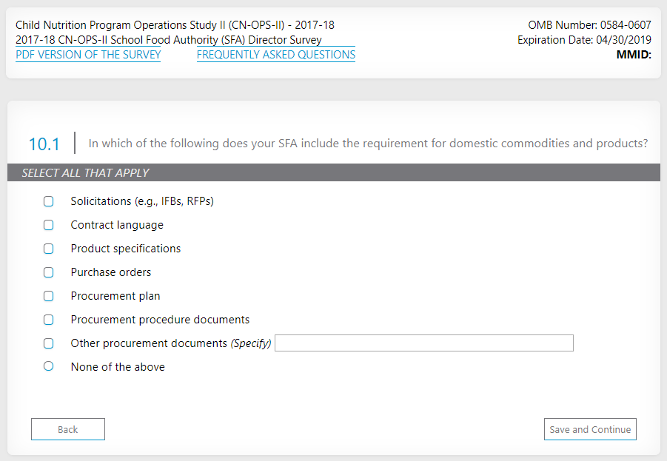
Task: Click the question number 10.1
Action: point(44,144)
